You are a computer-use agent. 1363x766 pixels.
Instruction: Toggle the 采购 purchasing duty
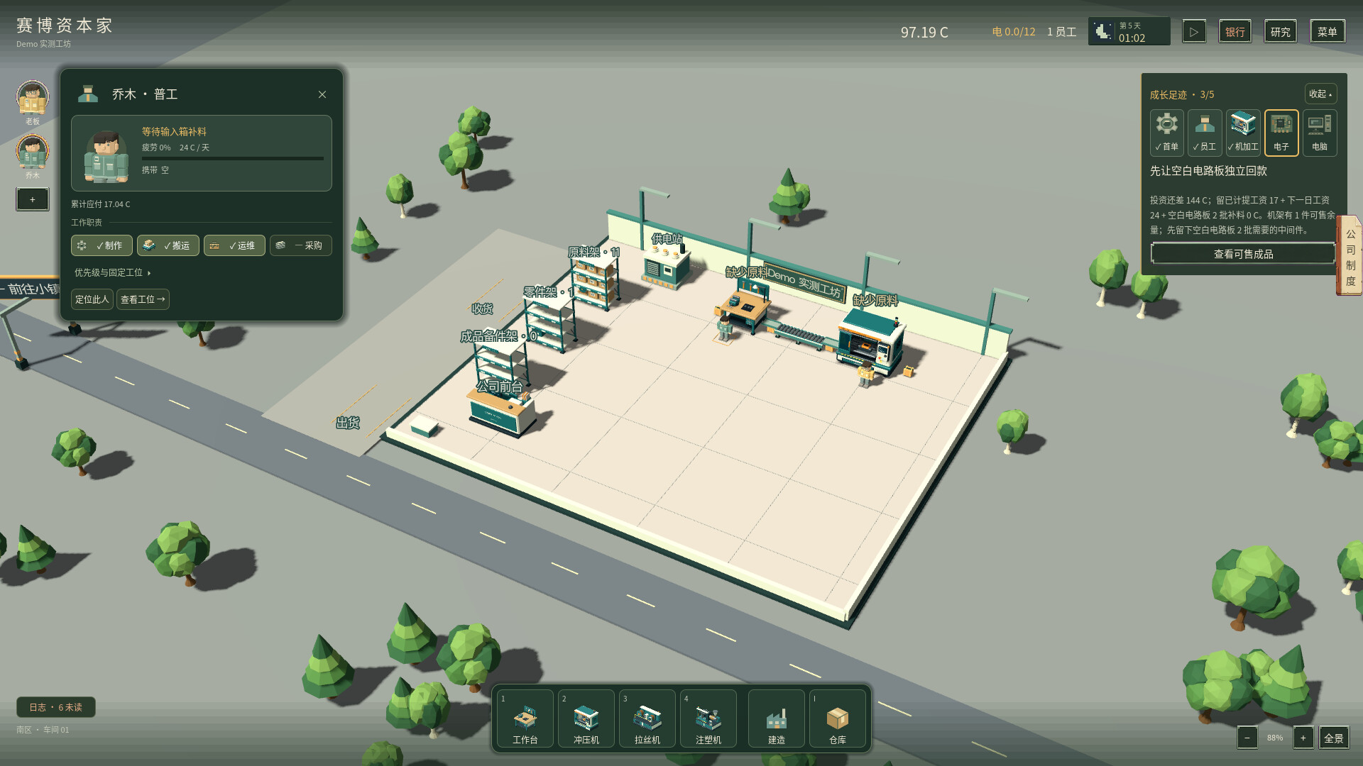[x=301, y=245]
